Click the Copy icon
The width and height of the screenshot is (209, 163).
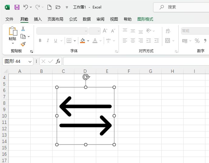(x=23, y=36)
